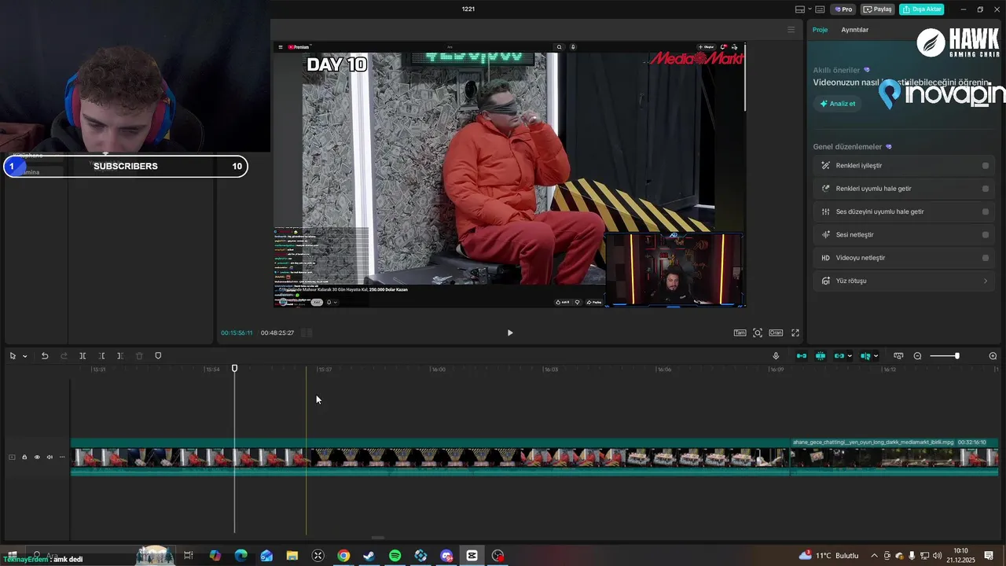Enter fullscreen preview mode
1006x566 pixels.
tap(795, 333)
